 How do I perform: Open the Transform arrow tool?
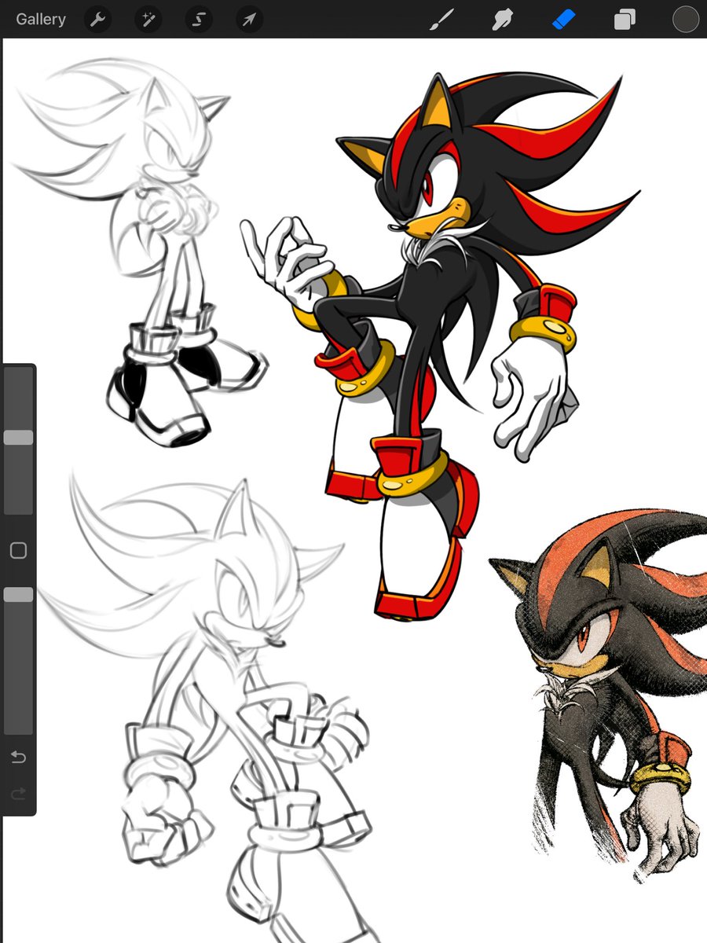248,19
